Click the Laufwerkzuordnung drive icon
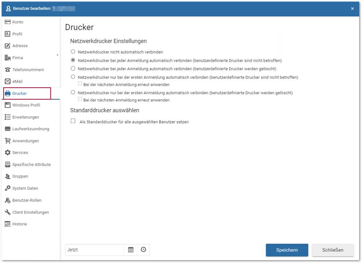The width and height of the screenshot is (362, 263). click(x=8, y=129)
